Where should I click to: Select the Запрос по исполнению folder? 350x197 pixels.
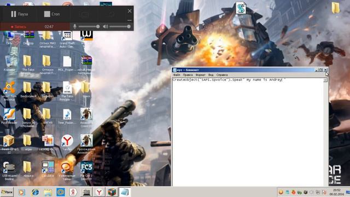point(28,117)
